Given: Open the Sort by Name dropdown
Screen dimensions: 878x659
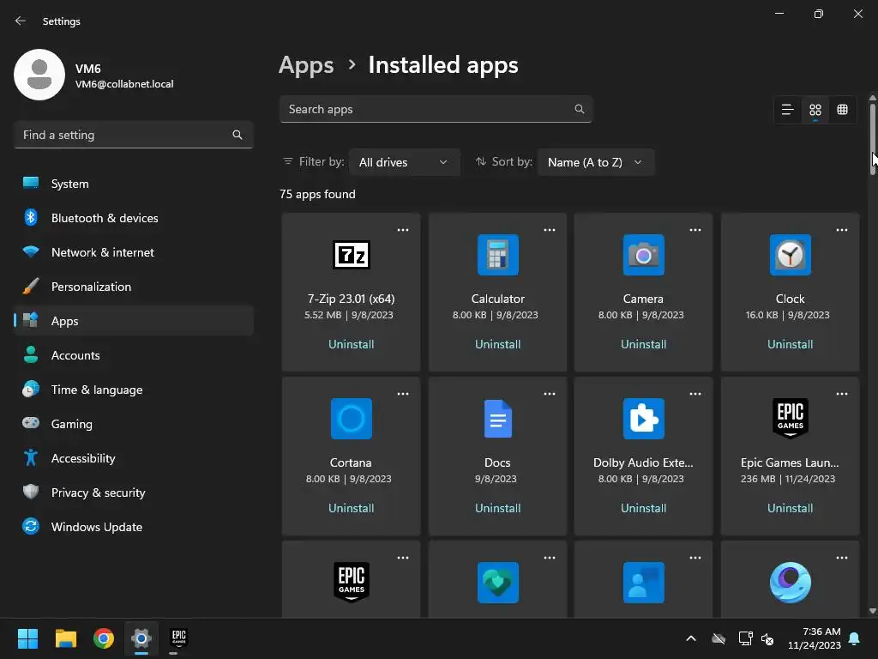Looking at the screenshot, I should [595, 162].
